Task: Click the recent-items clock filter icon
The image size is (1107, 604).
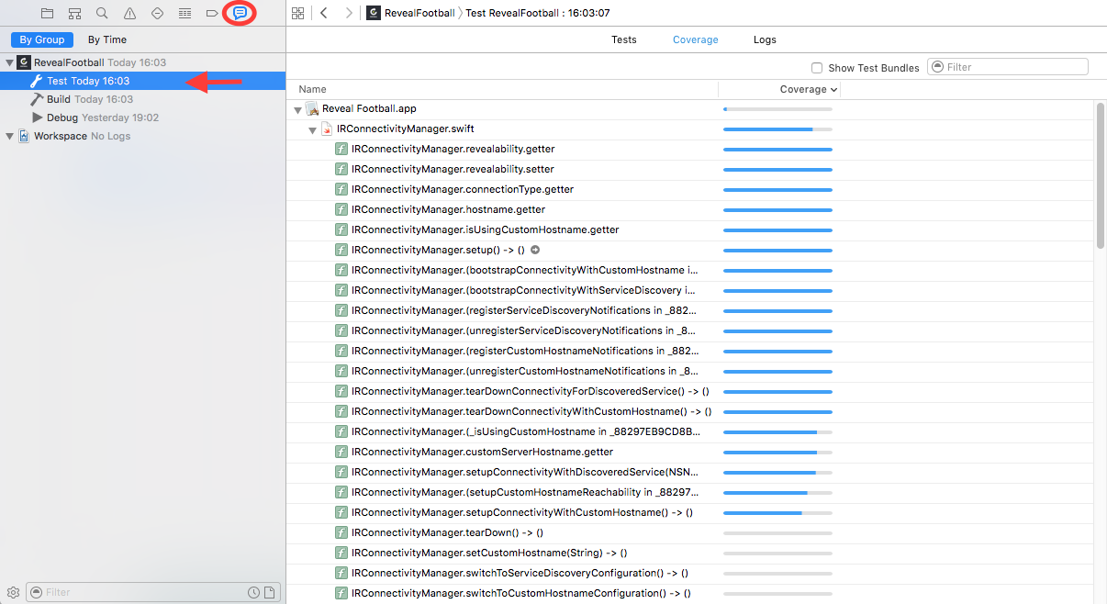Action: pos(252,592)
